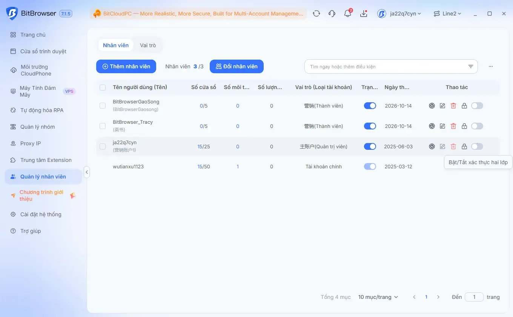Edit the BitBrowser_Tracy employee
The image size is (513, 317).
[442, 126]
